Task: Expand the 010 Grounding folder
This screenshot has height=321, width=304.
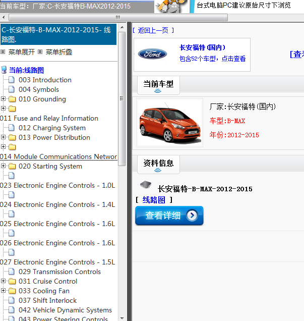Action: pos(3,99)
